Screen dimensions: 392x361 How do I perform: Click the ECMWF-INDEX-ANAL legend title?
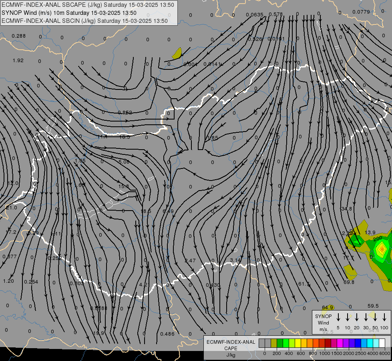231,342
